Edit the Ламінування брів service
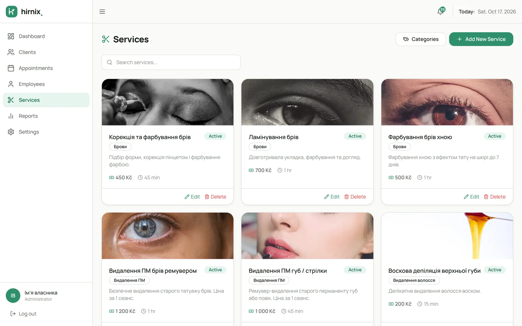Image resolution: width=522 pixels, height=326 pixels. coord(332,197)
